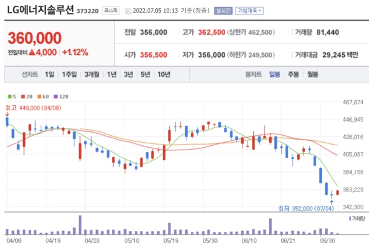Select the 5년 line chart tab
The image size is (369, 248).
click(x=146, y=75)
